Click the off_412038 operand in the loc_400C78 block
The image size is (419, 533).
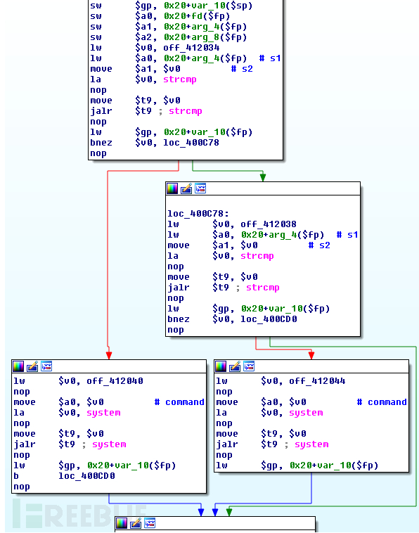coord(269,224)
